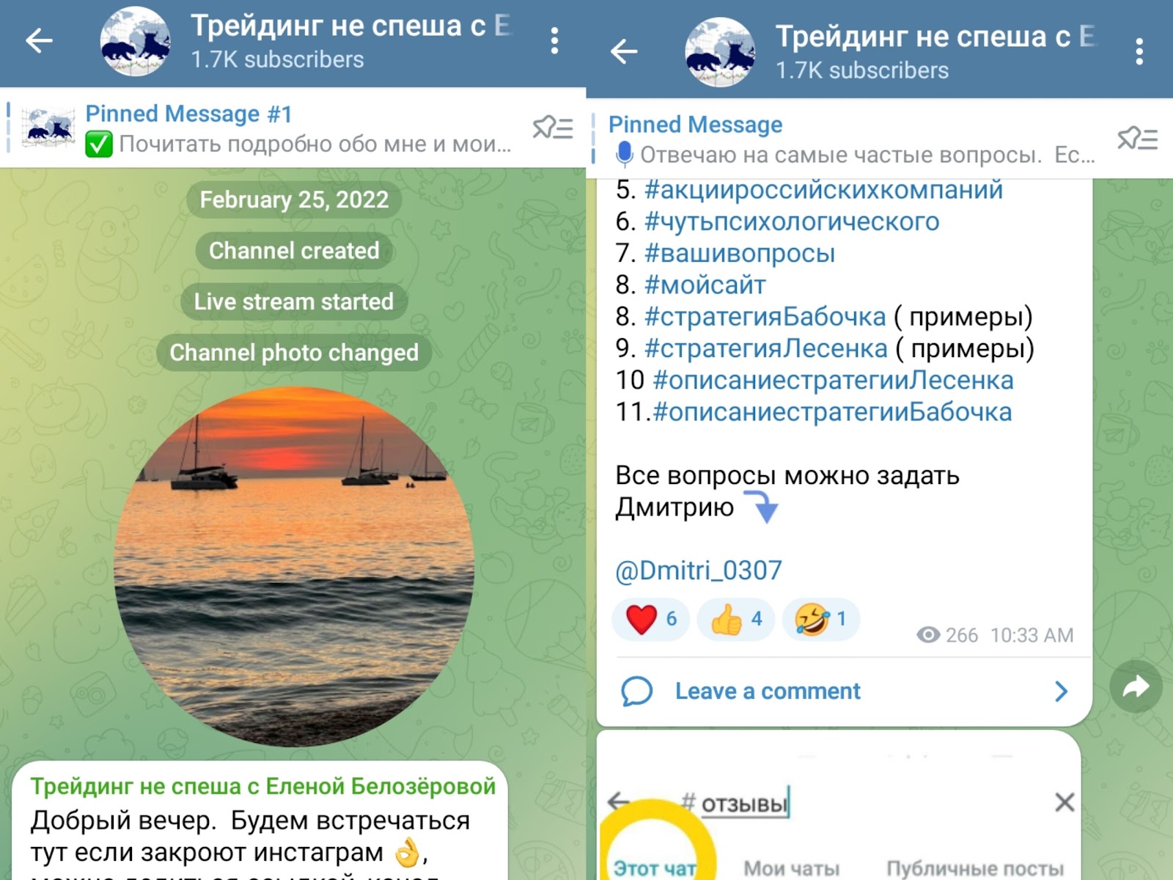
Task: Tap the share forward arrow button
Action: coord(1136,687)
